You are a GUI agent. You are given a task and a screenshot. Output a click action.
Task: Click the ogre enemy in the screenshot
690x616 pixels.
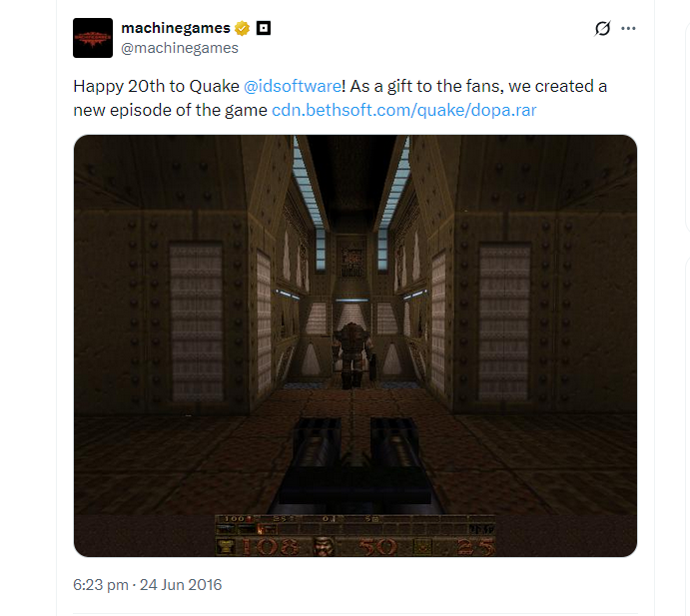pos(352,355)
